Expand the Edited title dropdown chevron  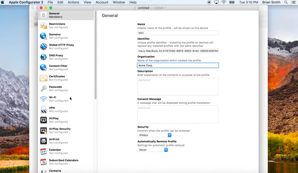coord(165,8)
